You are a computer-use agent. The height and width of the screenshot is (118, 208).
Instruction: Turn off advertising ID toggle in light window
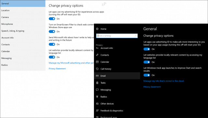[52, 19]
